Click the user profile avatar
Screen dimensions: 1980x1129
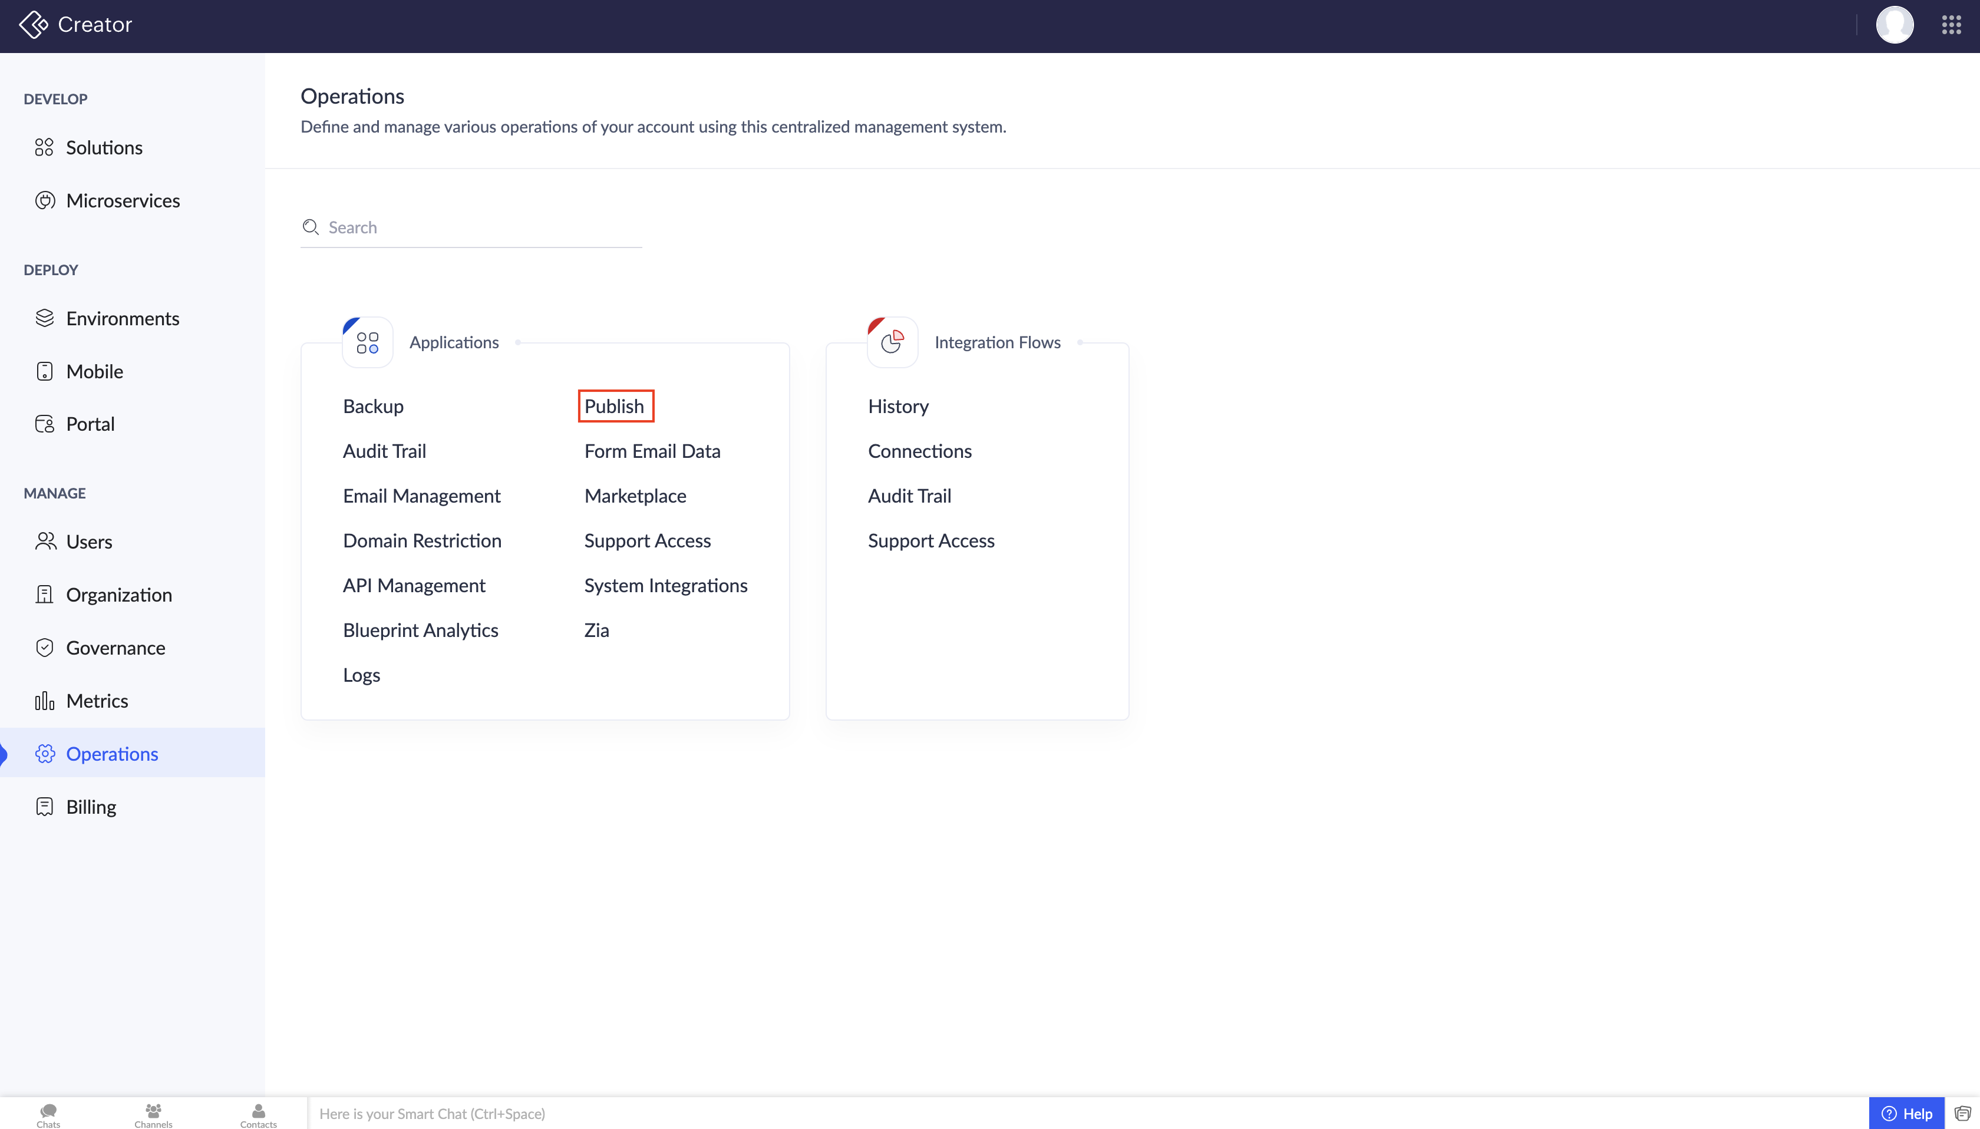click(1894, 25)
